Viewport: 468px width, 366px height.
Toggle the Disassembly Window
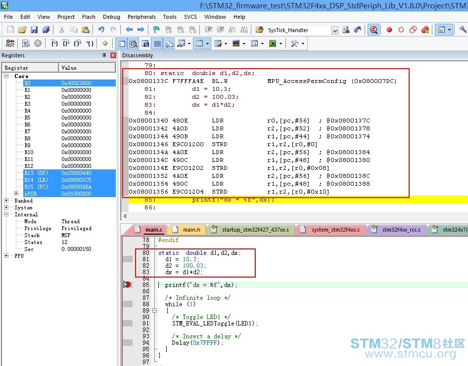click(134, 44)
